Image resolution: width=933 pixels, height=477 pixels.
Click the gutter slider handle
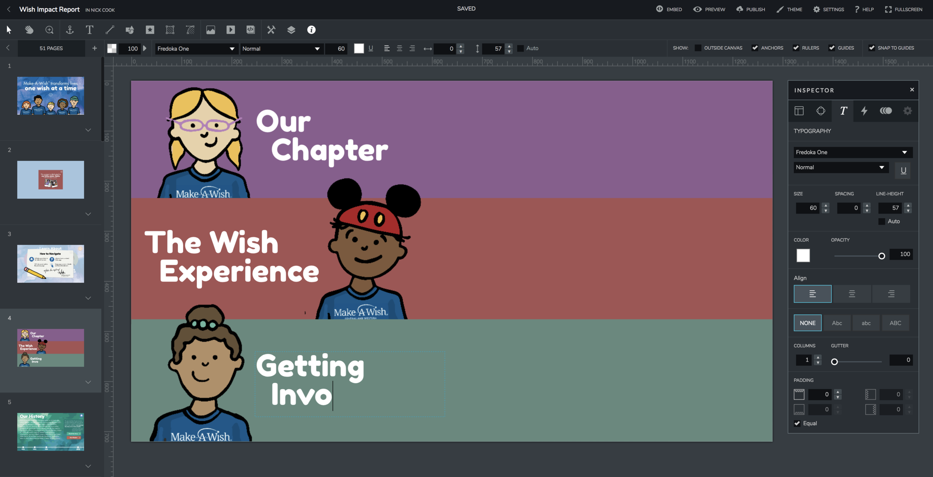tap(834, 362)
